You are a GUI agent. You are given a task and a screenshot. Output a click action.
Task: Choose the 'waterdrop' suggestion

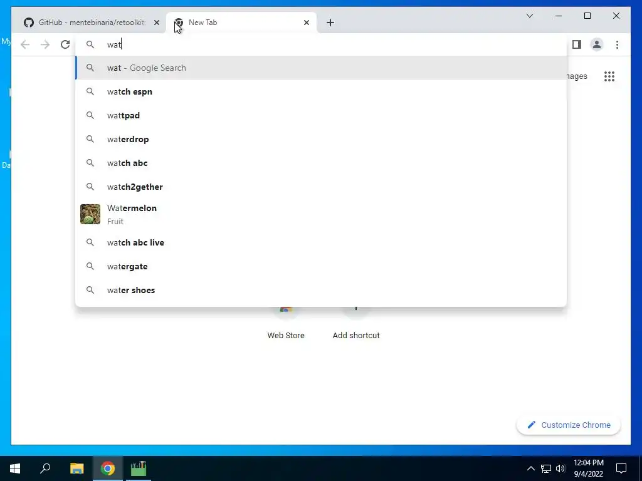[x=321, y=139]
